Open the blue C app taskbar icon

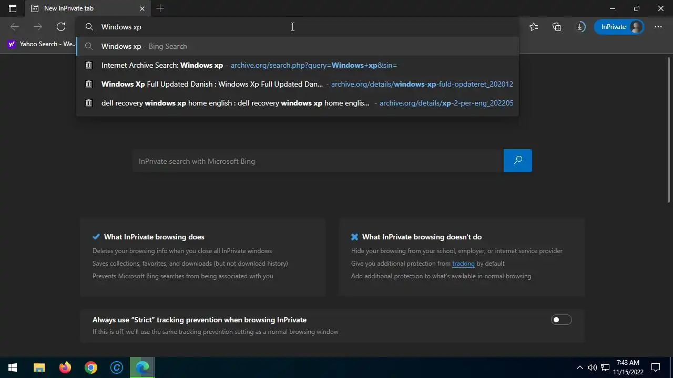point(117,367)
